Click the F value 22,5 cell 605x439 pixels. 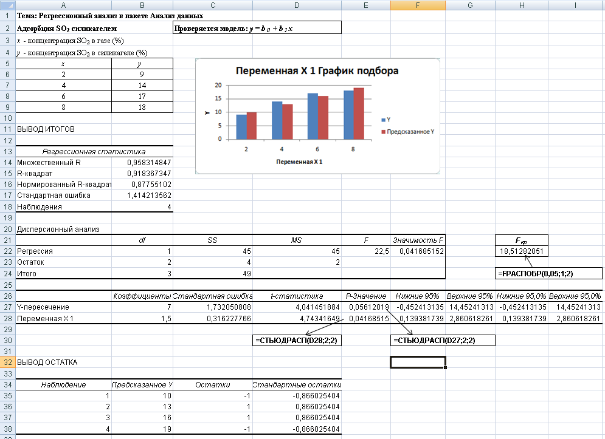coord(366,251)
